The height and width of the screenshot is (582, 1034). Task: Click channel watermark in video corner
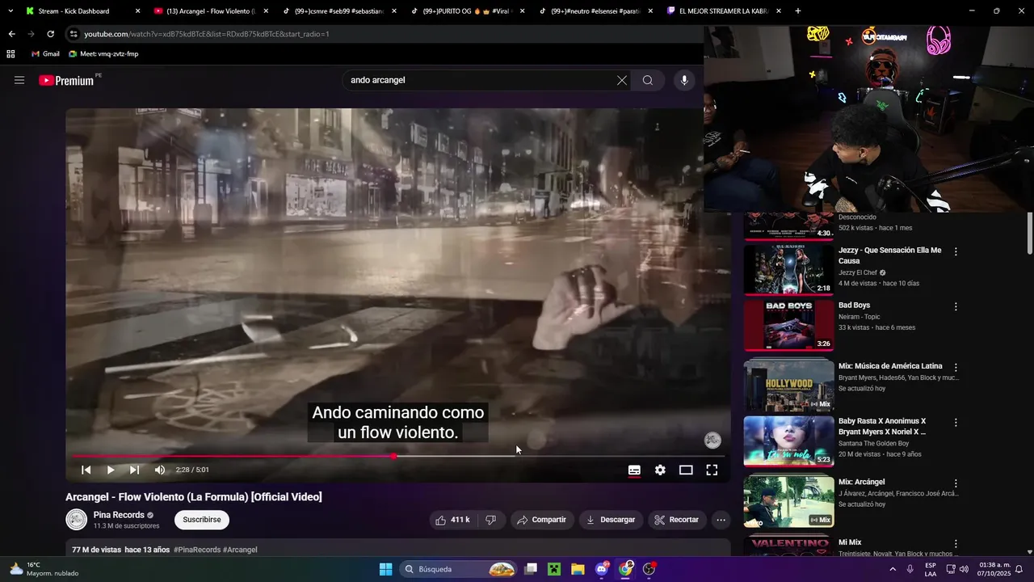[712, 440]
